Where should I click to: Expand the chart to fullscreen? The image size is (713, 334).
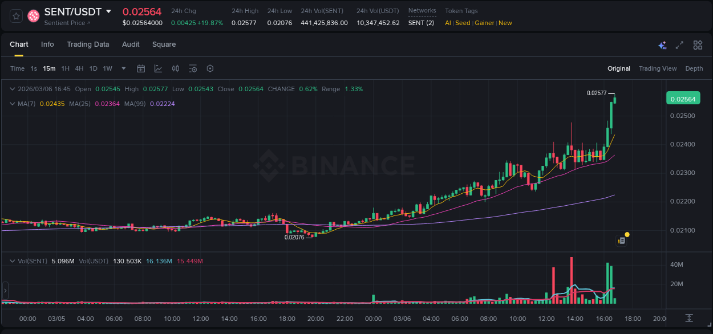click(679, 44)
